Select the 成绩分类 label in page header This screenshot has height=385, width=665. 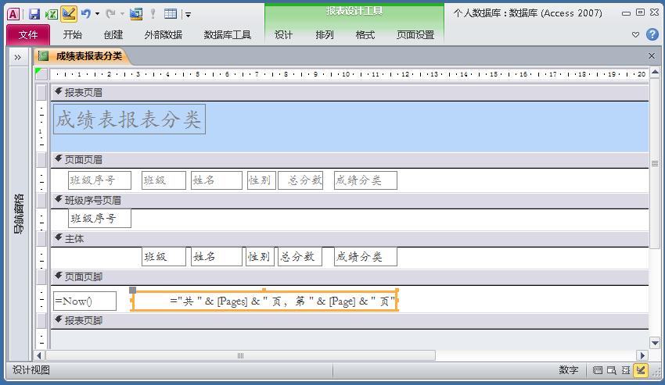coord(365,180)
